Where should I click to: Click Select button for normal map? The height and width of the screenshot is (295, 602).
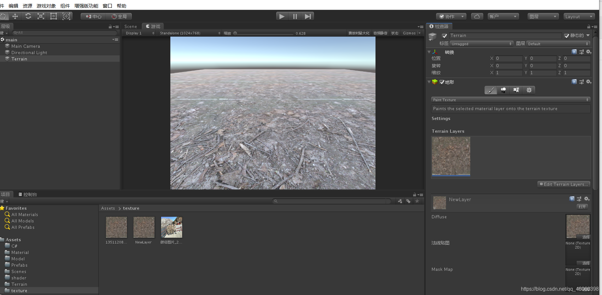click(583, 263)
